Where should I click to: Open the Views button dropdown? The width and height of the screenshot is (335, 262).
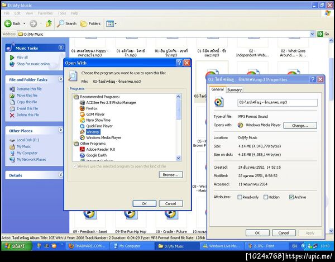[x=116, y=23]
